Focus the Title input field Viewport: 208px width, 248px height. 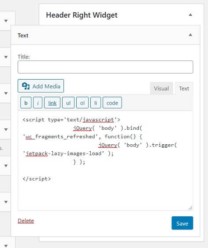105,67
